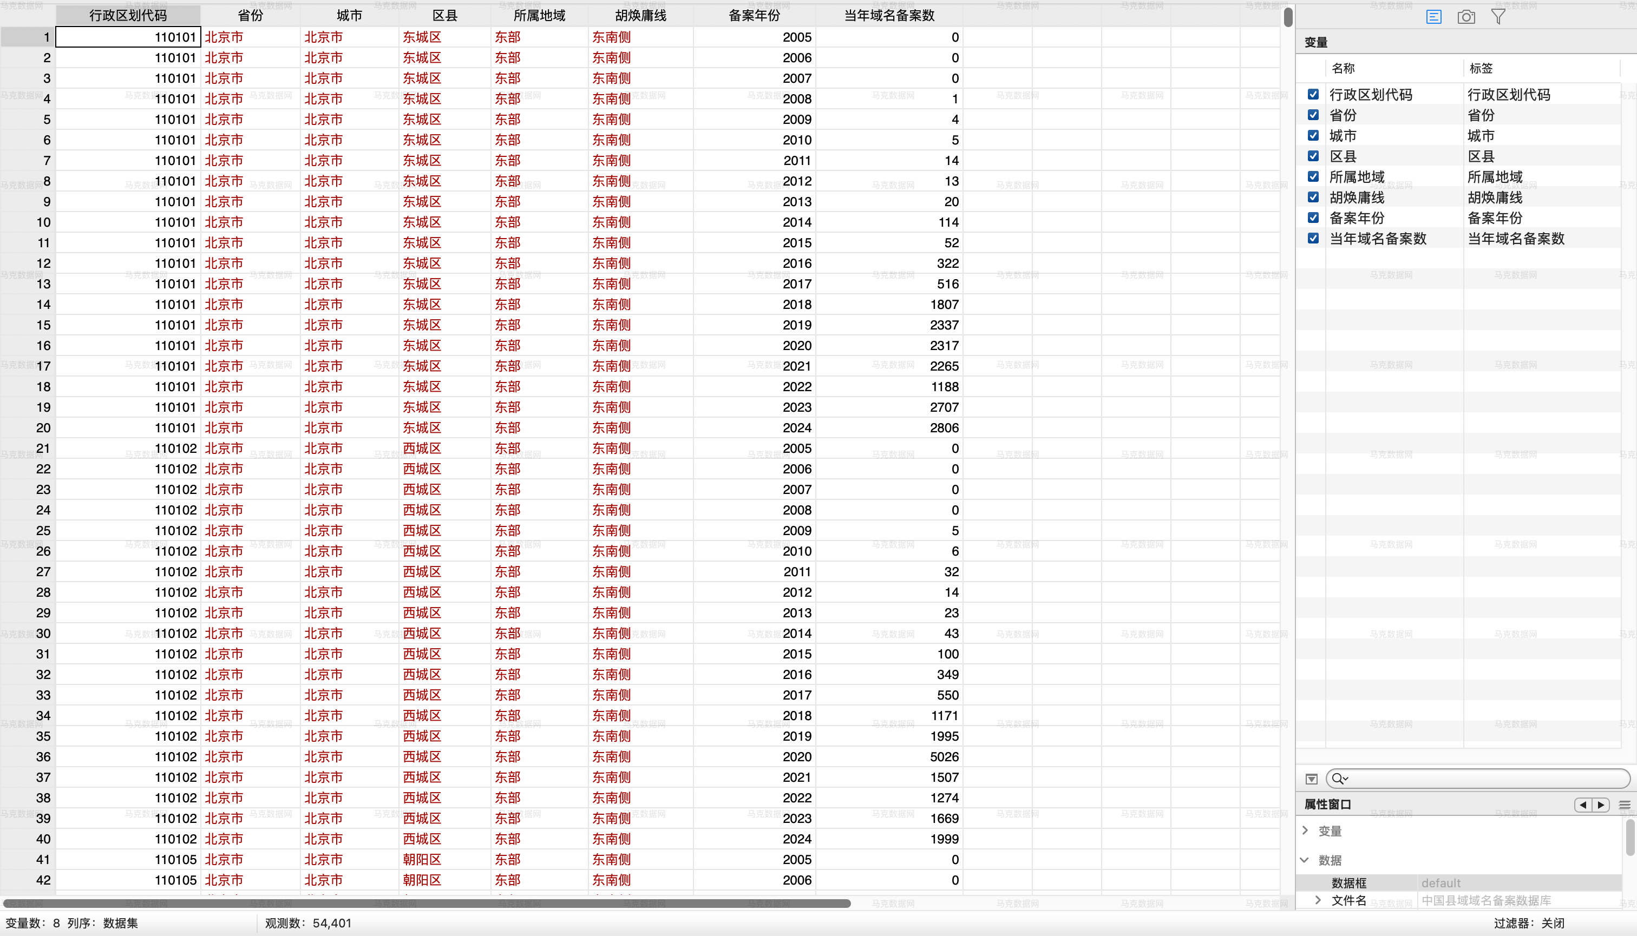Screen dimensions: 1637x936
Task: Collapse the 数据 section in 属性窗口
Action: coord(1305,860)
